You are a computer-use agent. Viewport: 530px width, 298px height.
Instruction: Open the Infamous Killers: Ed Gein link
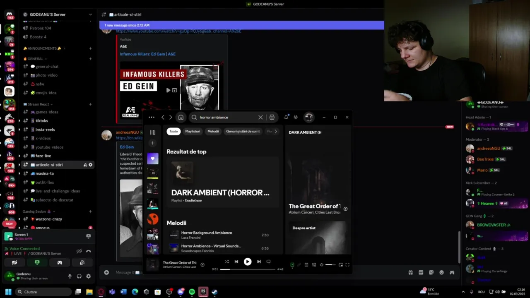coord(147,54)
